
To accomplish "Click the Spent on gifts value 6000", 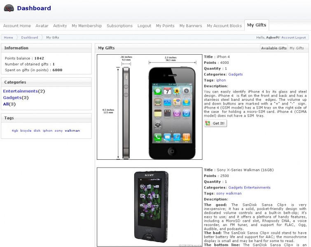I will point(57,70).
